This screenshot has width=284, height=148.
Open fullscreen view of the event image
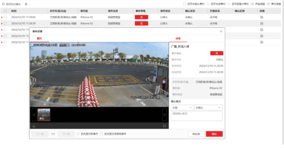[x=165, y=126]
